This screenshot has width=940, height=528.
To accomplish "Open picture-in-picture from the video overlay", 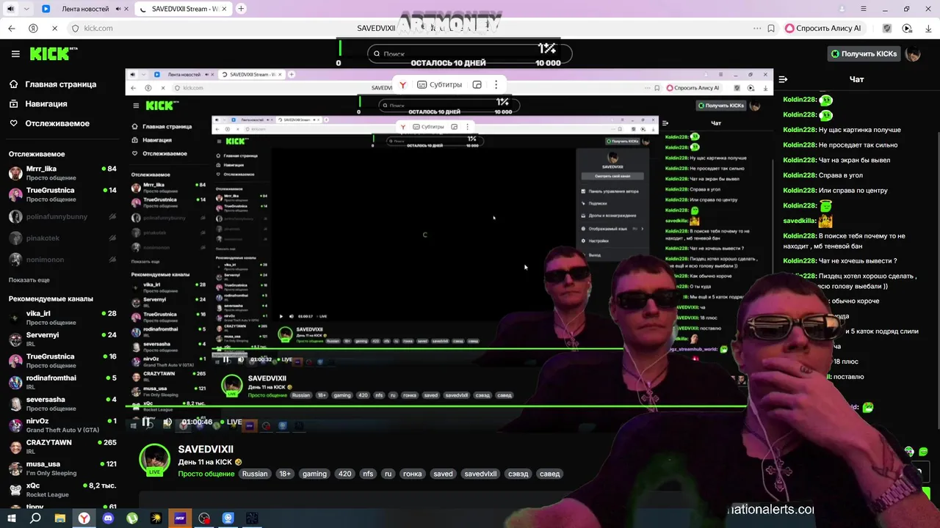I will 477,85.
